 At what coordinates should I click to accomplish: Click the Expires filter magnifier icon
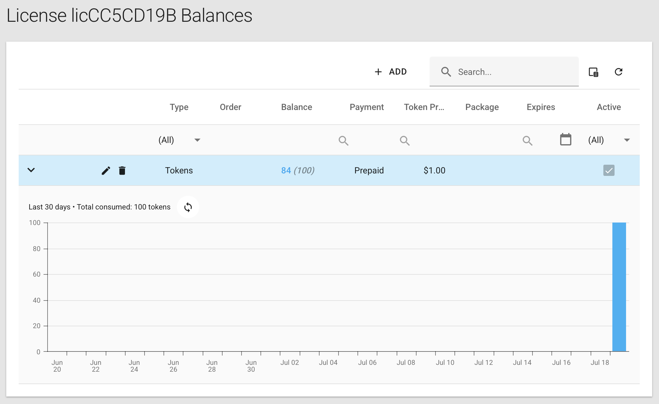(527, 140)
